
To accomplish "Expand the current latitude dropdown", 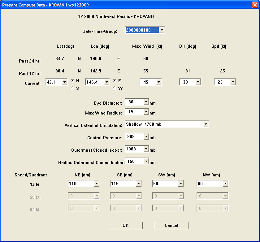I will pyautogui.click(x=64, y=82).
